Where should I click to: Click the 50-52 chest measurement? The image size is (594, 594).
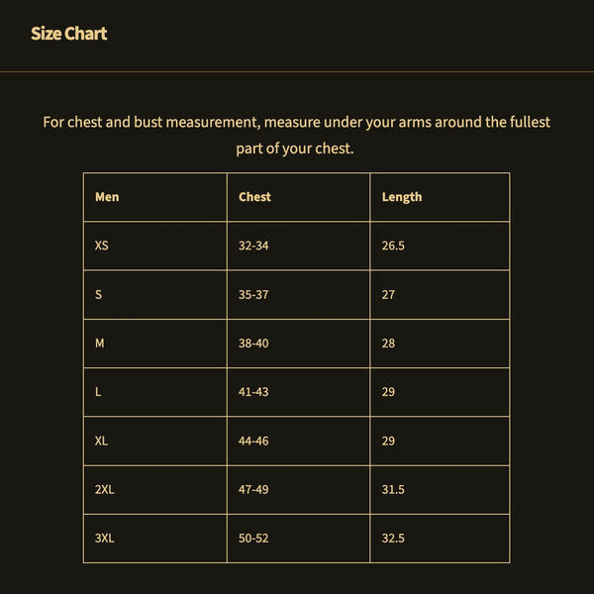pos(253,539)
